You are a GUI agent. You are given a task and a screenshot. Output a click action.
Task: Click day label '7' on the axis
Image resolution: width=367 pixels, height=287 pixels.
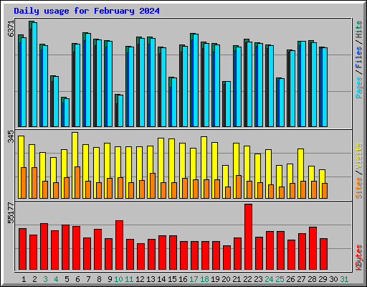pos(88,279)
